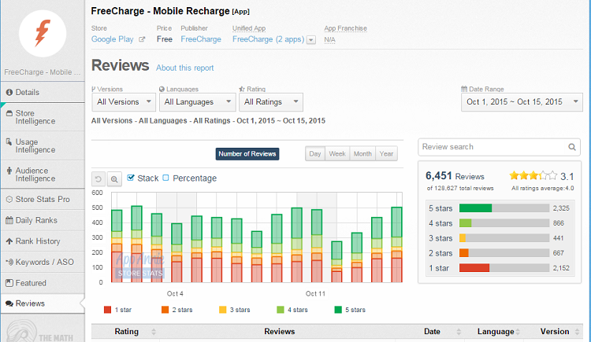Screen dimensions: 591x342
Task: Open the All Versions dropdown
Action: (123, 101)
